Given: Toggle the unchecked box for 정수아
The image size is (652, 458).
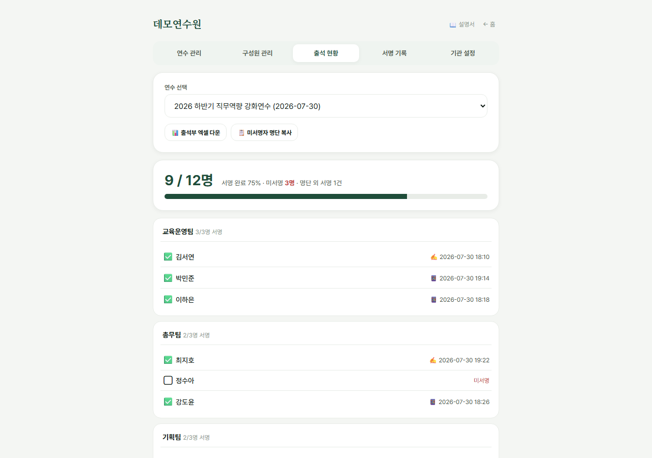Looking at the screenshot, I should (168, 380).
